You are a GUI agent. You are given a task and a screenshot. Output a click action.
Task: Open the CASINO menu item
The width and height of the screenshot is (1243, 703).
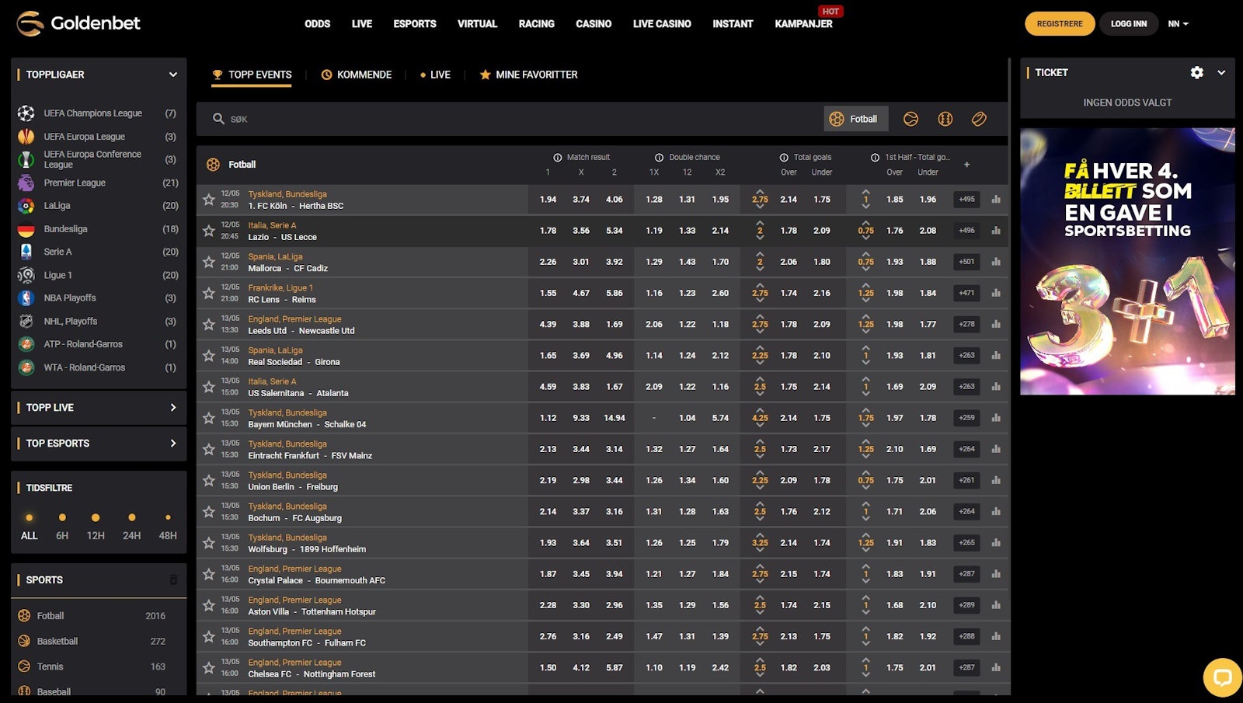594,24
